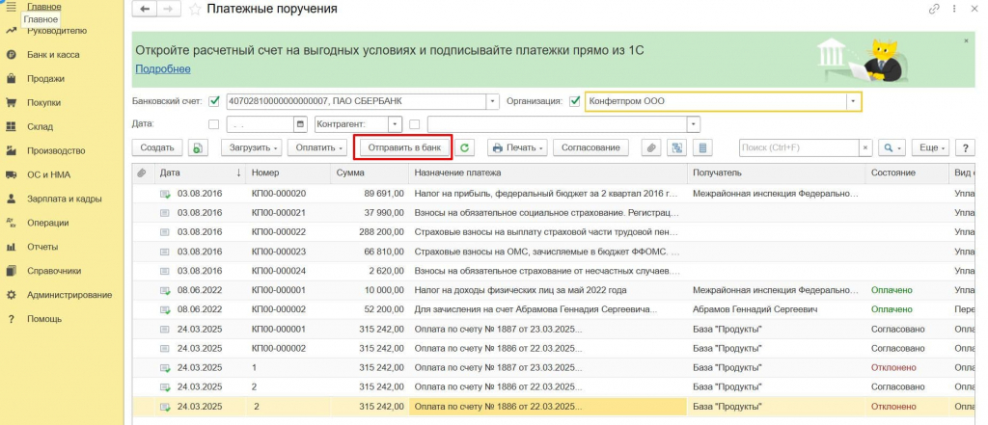Open the magnifier search options dropdown

[892, 148]
